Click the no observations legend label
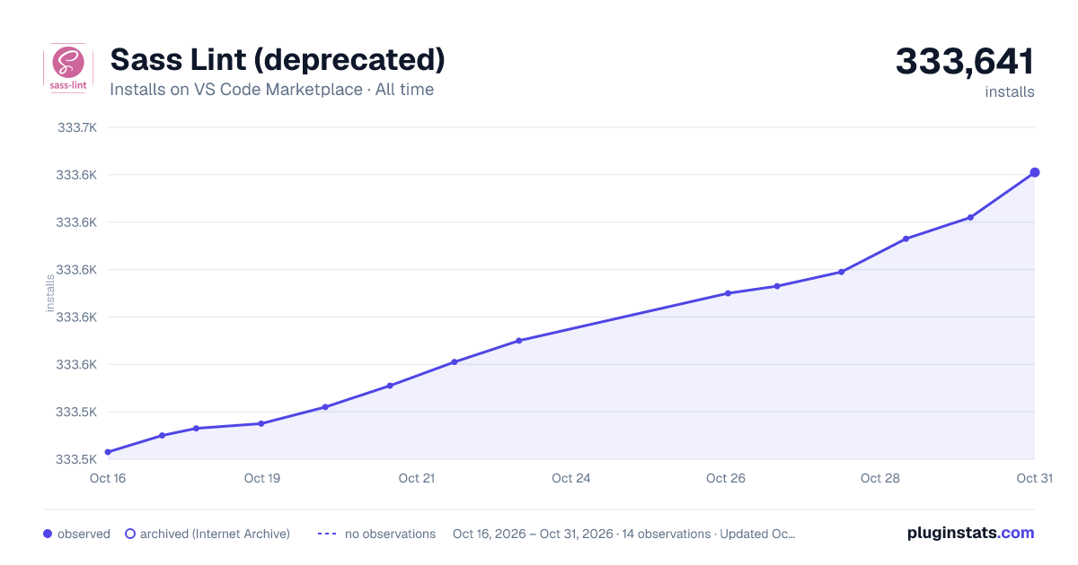Viewport: 1078px width, 565px height. [x=390, y=534]
